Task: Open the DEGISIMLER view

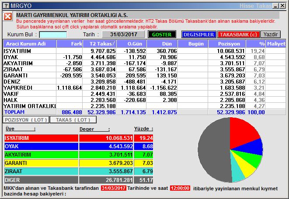Action: point(198,35)
